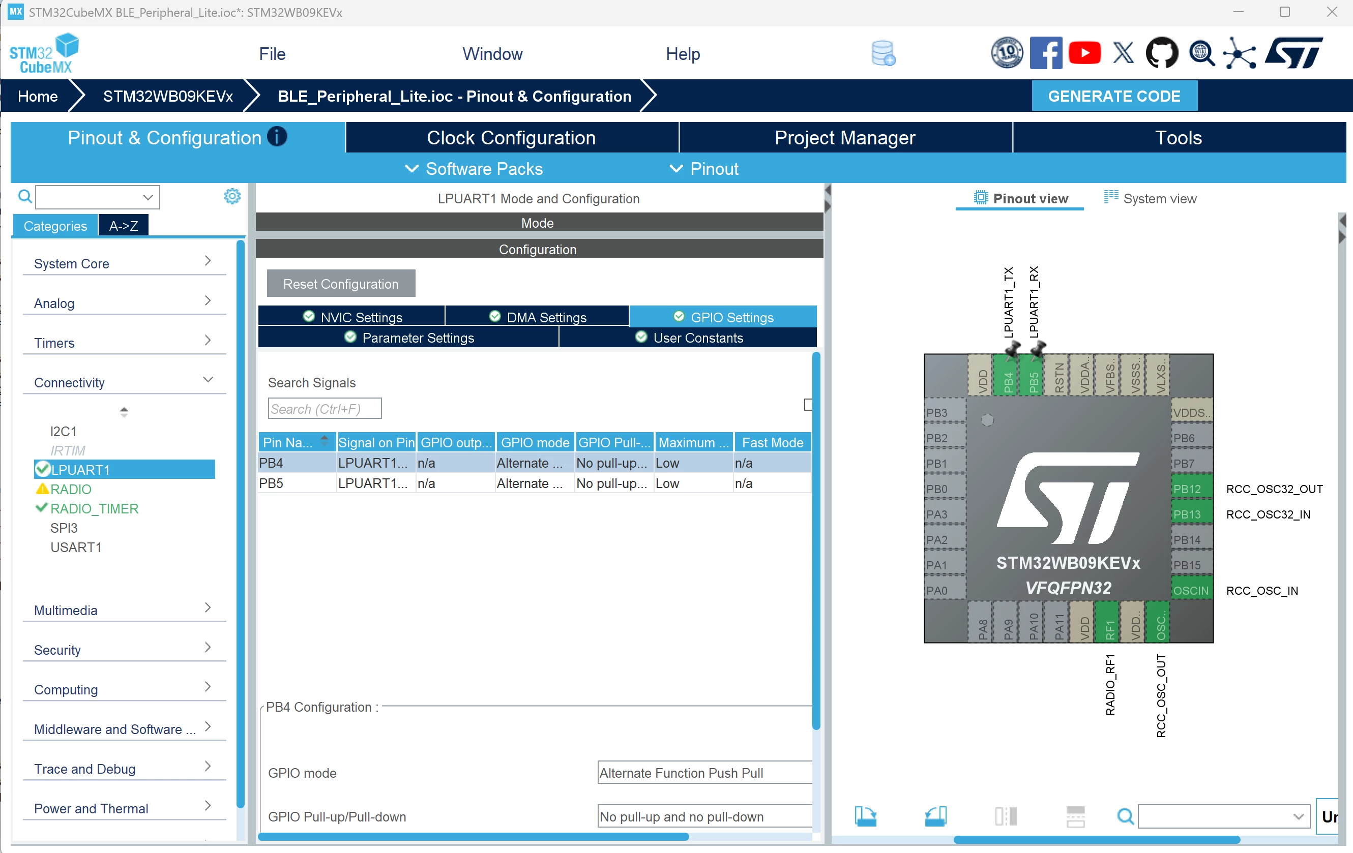This screenshot has height=853, width=1353.
Task: Switch to the A->Z list tab
Action: (x=124, y=226)
